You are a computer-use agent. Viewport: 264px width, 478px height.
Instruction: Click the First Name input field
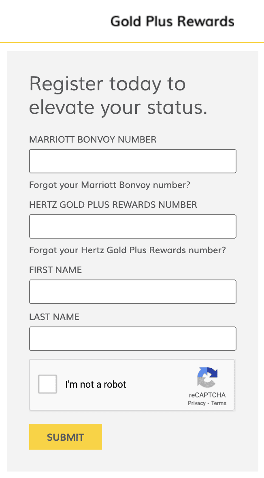[x=132, y=292]
